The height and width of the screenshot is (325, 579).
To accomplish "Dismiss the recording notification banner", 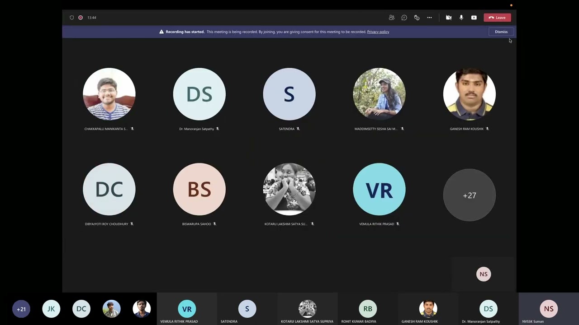I will (x=501, y=32).
